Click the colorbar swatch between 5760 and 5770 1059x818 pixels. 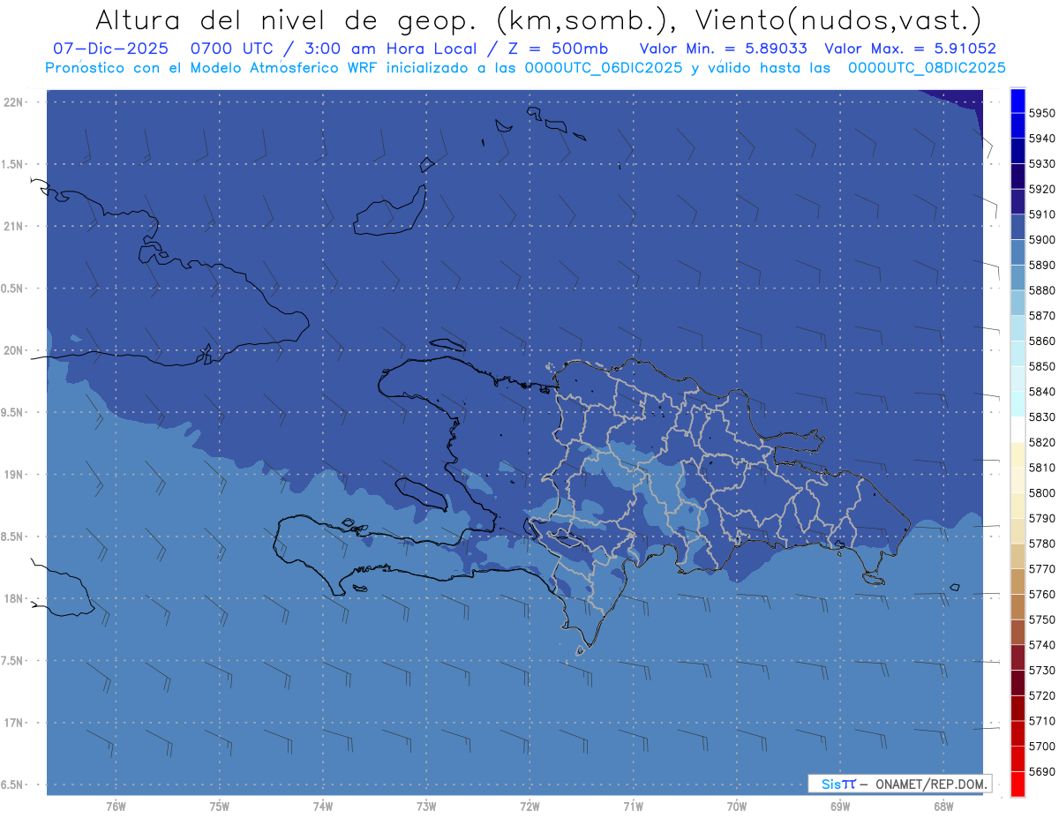click(x=1018, y=582)
